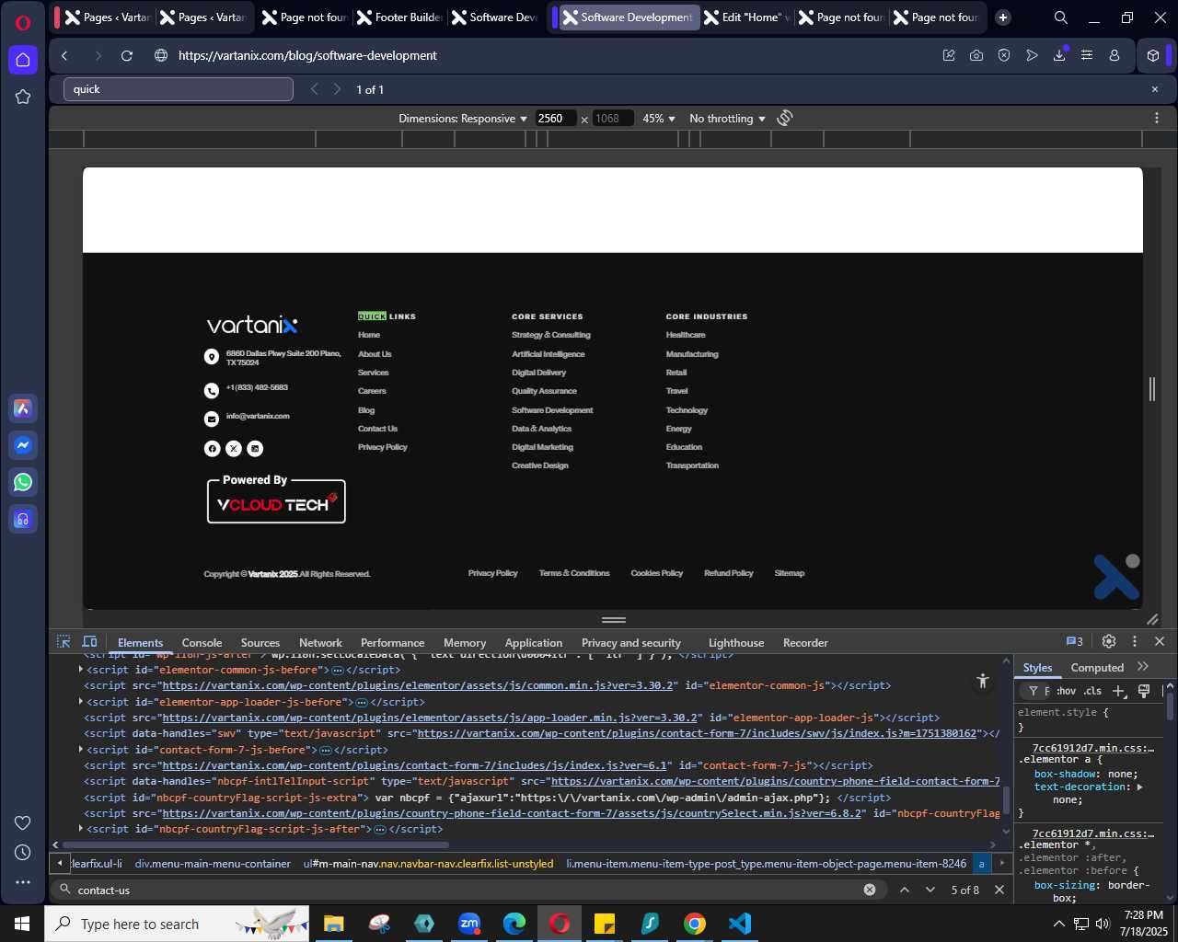Open No throttling dropdown

tap(727, 119)
